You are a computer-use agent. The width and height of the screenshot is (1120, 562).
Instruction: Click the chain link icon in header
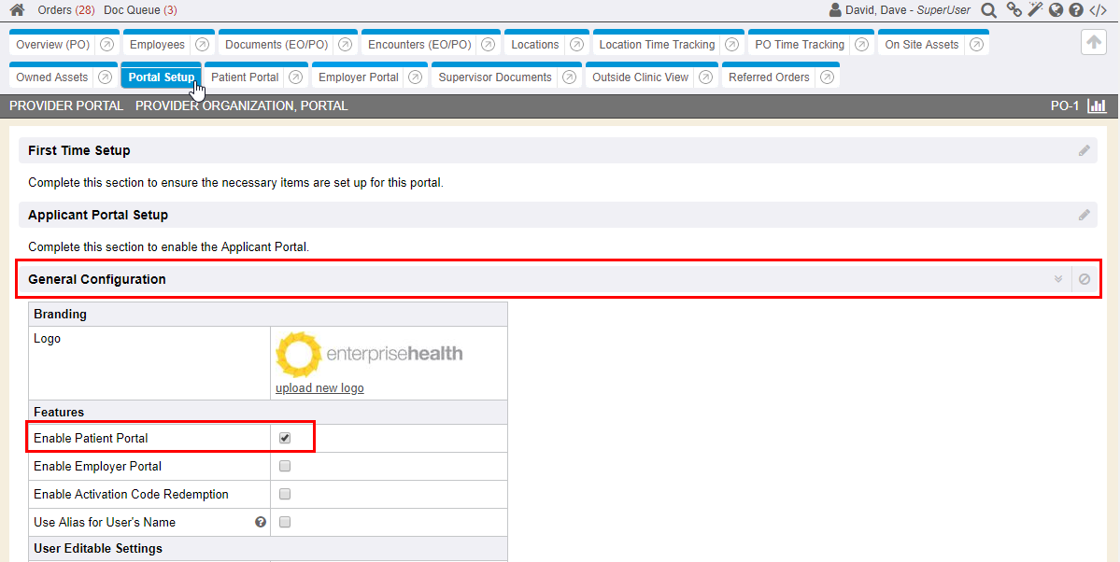(x=1014, y=10)
